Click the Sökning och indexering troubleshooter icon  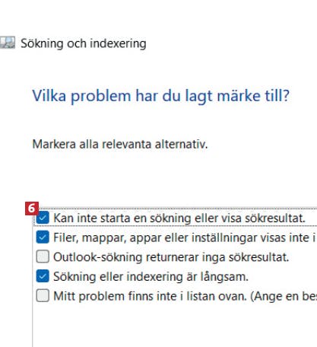click(8, 43)
